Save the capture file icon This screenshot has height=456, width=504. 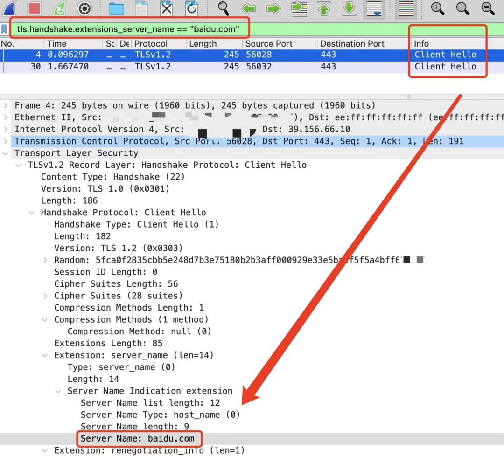pos(141,8)
